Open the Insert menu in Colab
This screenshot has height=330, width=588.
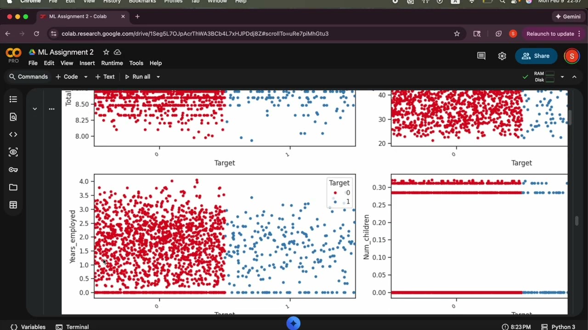[87, 63]
